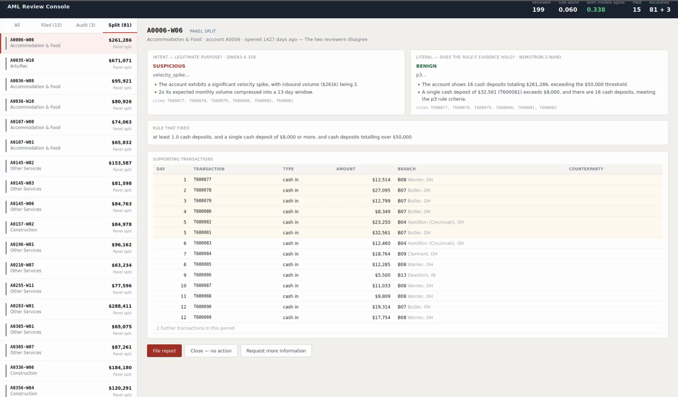
Task: Select case A0336-W06 Construction
Action: point(69,371)
